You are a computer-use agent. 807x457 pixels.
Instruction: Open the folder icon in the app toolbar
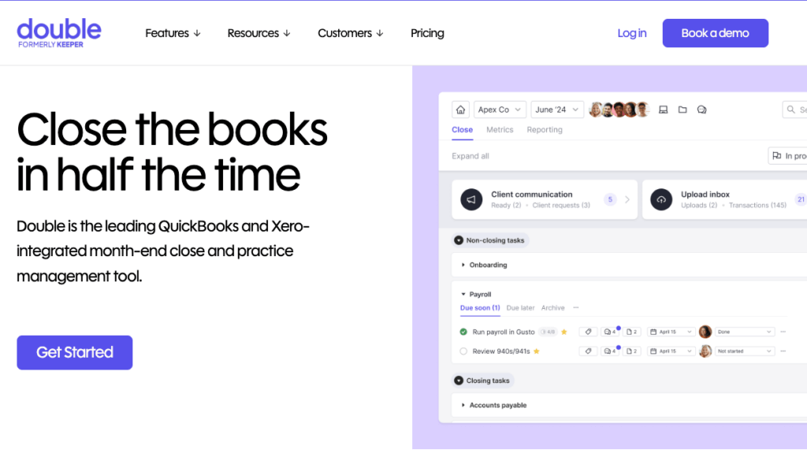coord(682,110)
